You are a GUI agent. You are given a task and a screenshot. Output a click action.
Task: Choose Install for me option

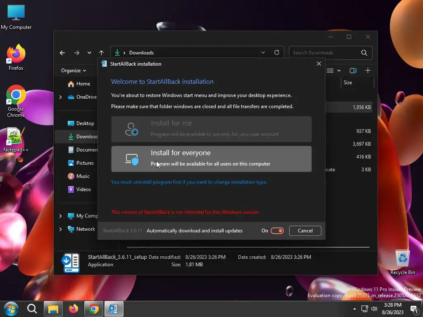pyautogui.click(x=211, y=129)
